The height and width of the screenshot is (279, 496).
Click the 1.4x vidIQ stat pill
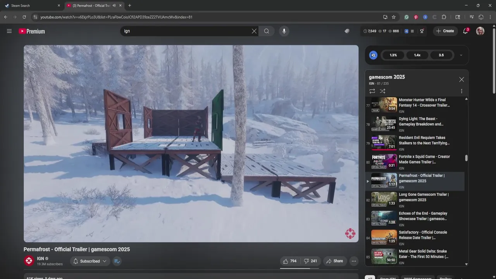[417, 55]
